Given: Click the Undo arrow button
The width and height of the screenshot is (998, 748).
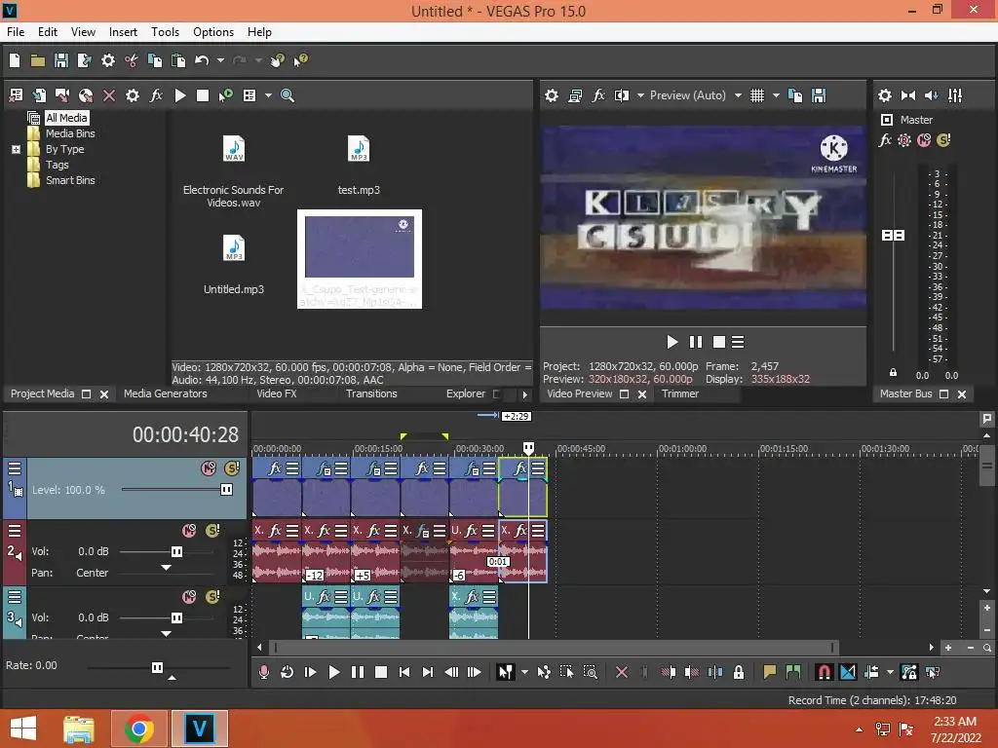Looking at the screenshot, I should click(x=202, y=60).
